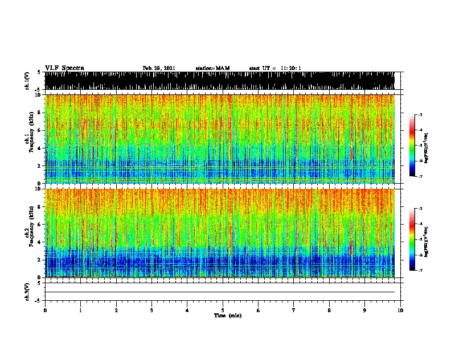Image resolution: width=451 pixels, height=348 pixels.
Task: Click the "ch.3(V)" axis label
Action: pyautogui.click(x=27, y=292)
